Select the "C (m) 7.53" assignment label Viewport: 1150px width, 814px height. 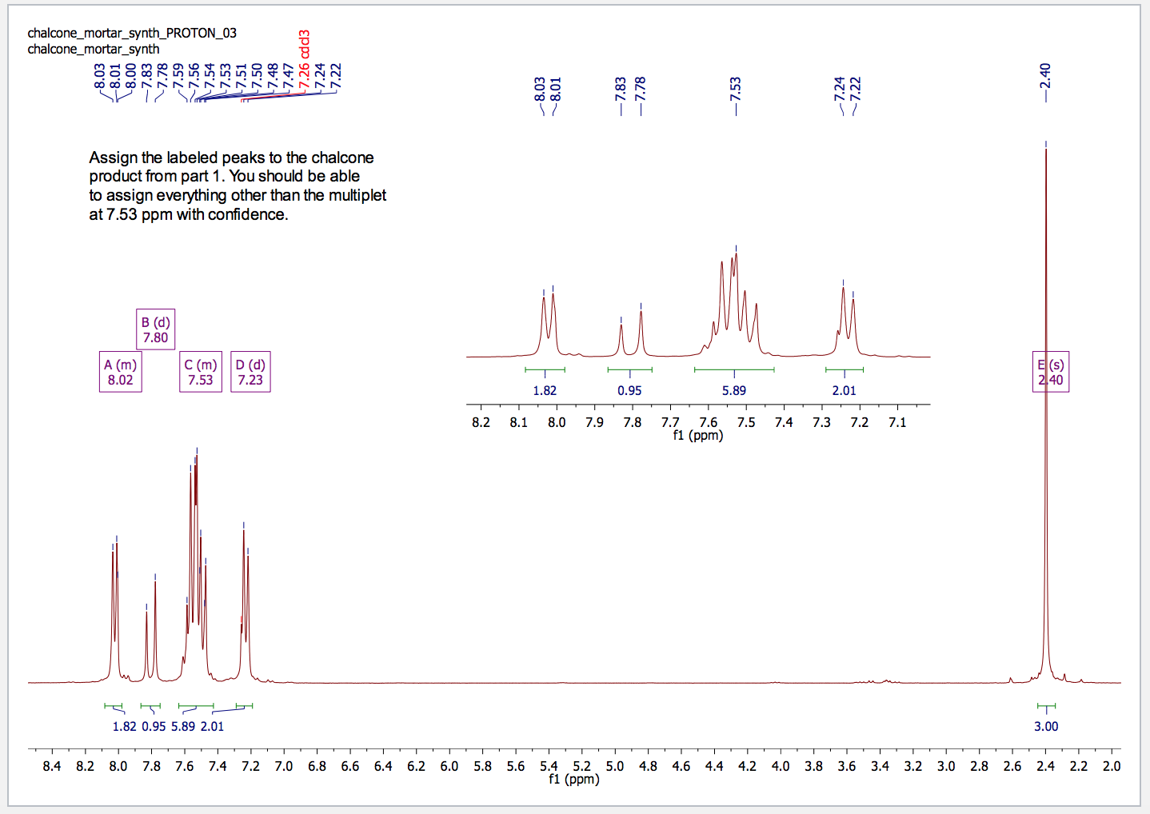point(200,371)
